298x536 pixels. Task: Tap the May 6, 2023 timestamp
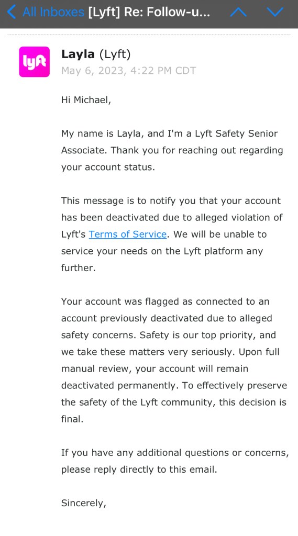pos(129,71)
